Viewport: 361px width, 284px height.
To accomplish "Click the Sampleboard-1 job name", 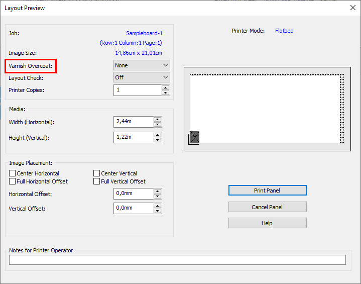I will coord(145,33).
